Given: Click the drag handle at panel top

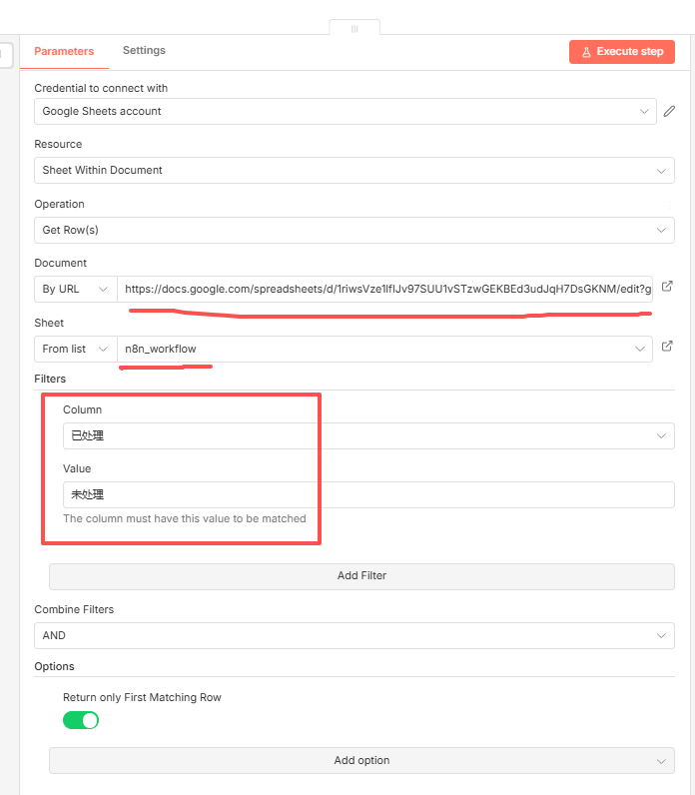Looking at the screenshot, I should (353, 29).
